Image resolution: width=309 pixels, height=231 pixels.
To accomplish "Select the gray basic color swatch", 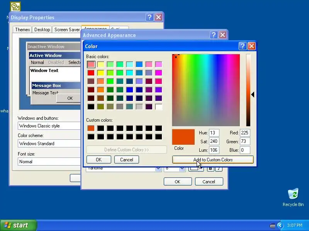I will point(120,107).
